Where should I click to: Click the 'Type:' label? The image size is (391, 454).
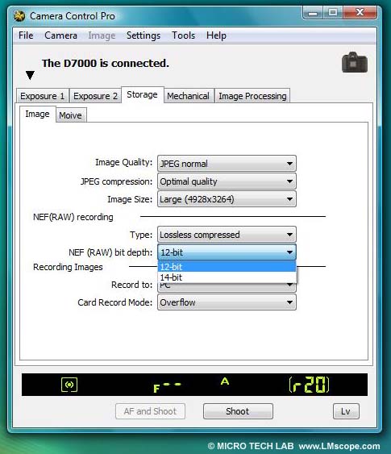[x=141, y=235]
